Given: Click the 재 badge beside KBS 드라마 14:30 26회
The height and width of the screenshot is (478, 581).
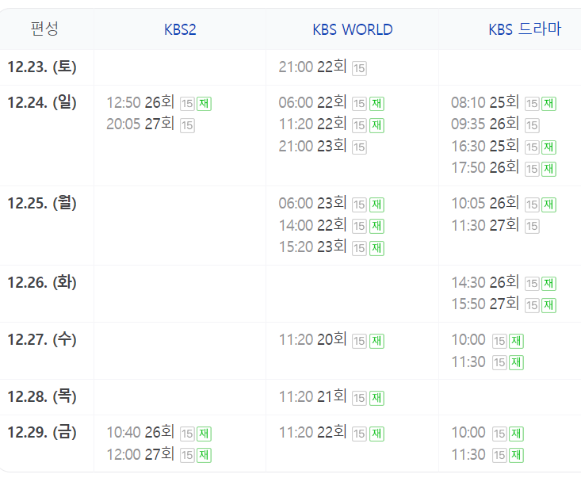Looking at the screenshot, I should click(x=549, y=284).
